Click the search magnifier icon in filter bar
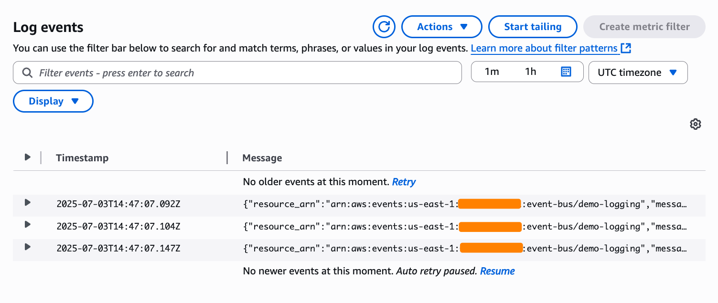718x303 pixels. 27,73
